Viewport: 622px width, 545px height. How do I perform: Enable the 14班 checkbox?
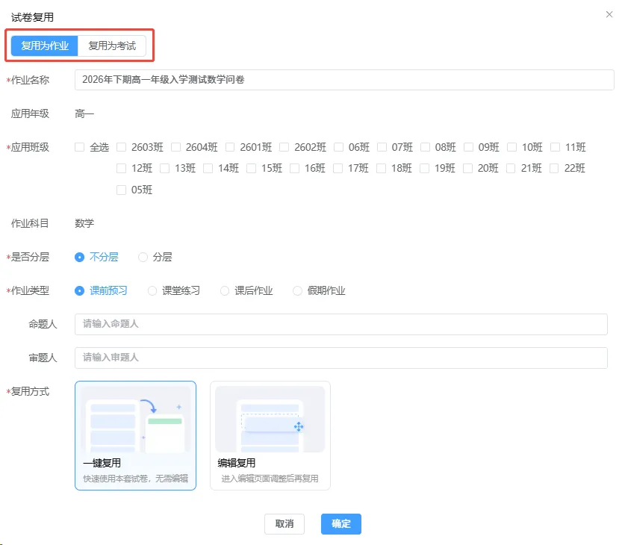coord(208,168)
